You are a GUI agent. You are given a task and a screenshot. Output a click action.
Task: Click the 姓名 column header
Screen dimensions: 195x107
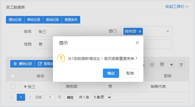41,76
